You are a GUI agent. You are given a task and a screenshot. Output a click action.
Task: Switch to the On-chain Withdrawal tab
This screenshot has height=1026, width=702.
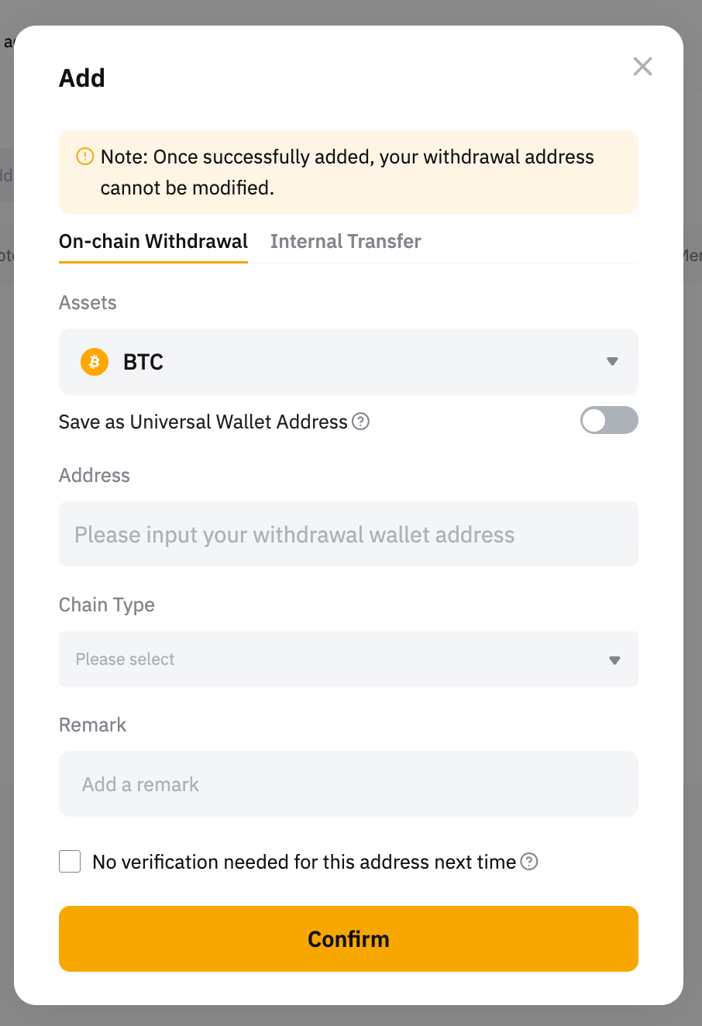[153, 242]
